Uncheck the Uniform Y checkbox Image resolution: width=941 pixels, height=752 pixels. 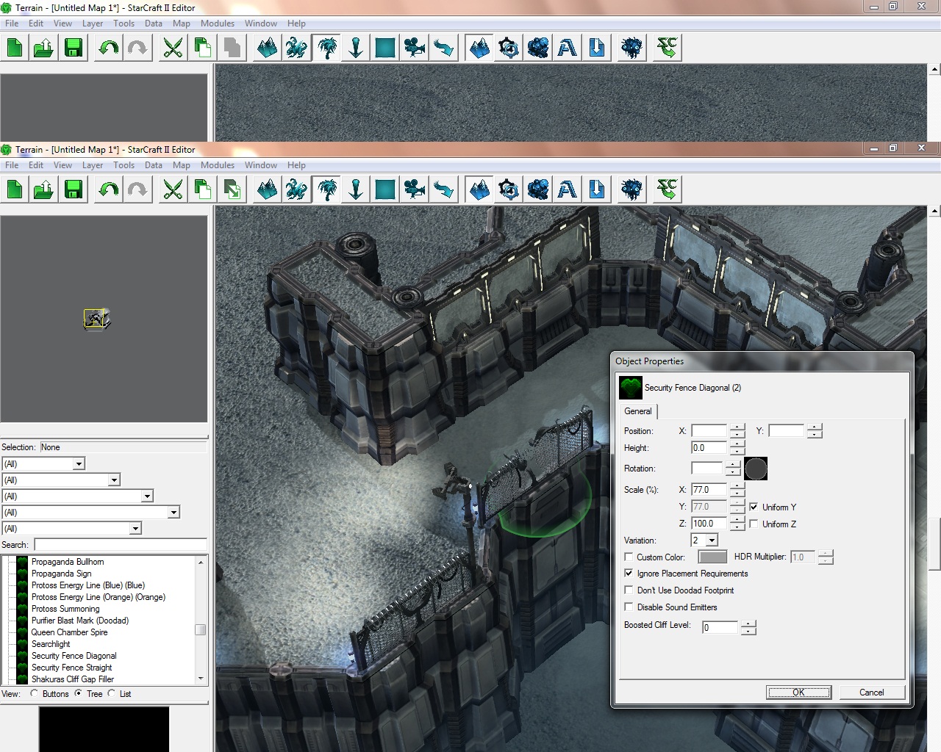(754, 507)
